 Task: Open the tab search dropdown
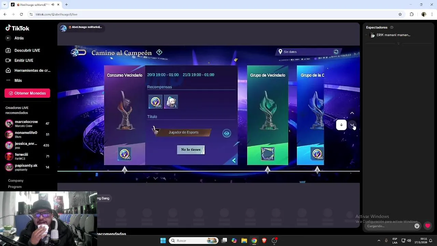4,5
